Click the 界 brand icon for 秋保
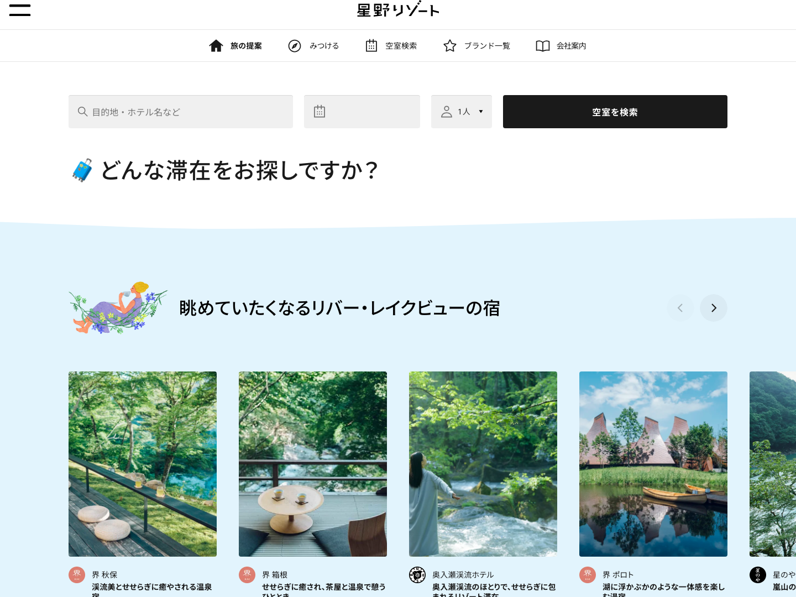796x597 pixels. (x=77, y=575)
